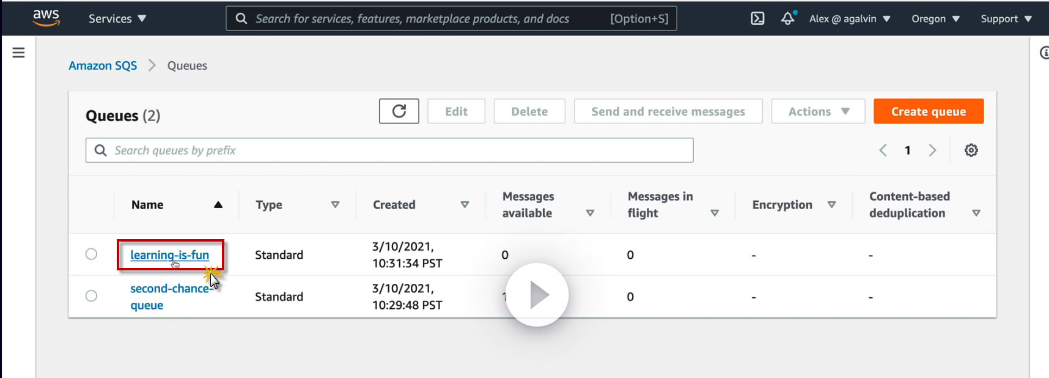
Task: Go to next page of queues
Action: 932,150
